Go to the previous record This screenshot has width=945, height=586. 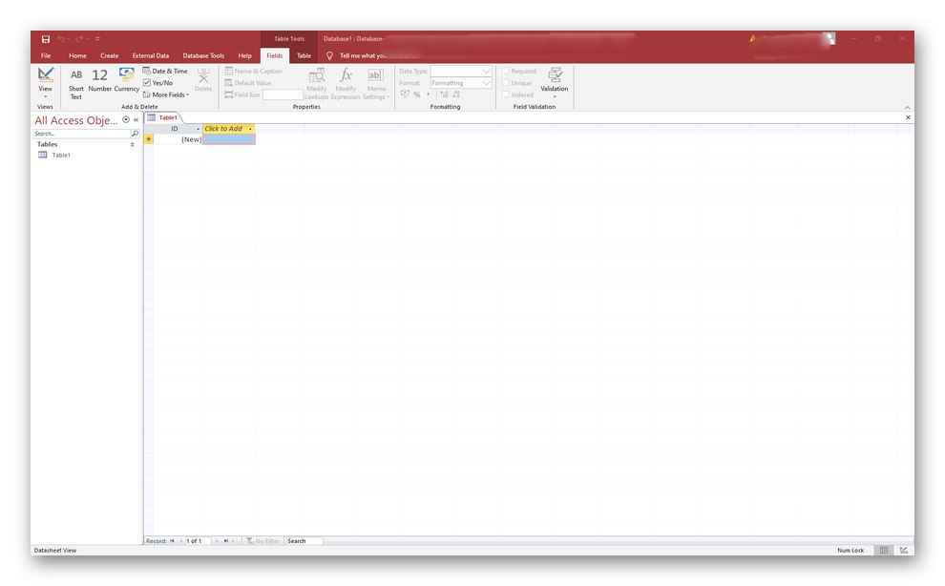180,541
